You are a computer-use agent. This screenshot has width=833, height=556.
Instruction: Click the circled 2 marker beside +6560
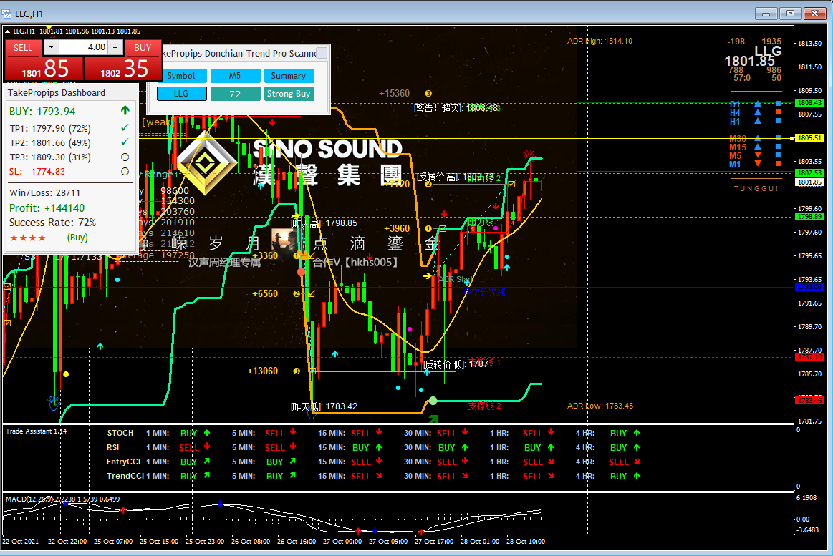point(297,293)
